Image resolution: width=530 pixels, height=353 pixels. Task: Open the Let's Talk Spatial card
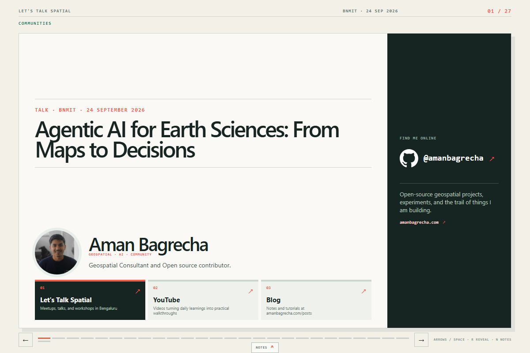coord(90,300)
